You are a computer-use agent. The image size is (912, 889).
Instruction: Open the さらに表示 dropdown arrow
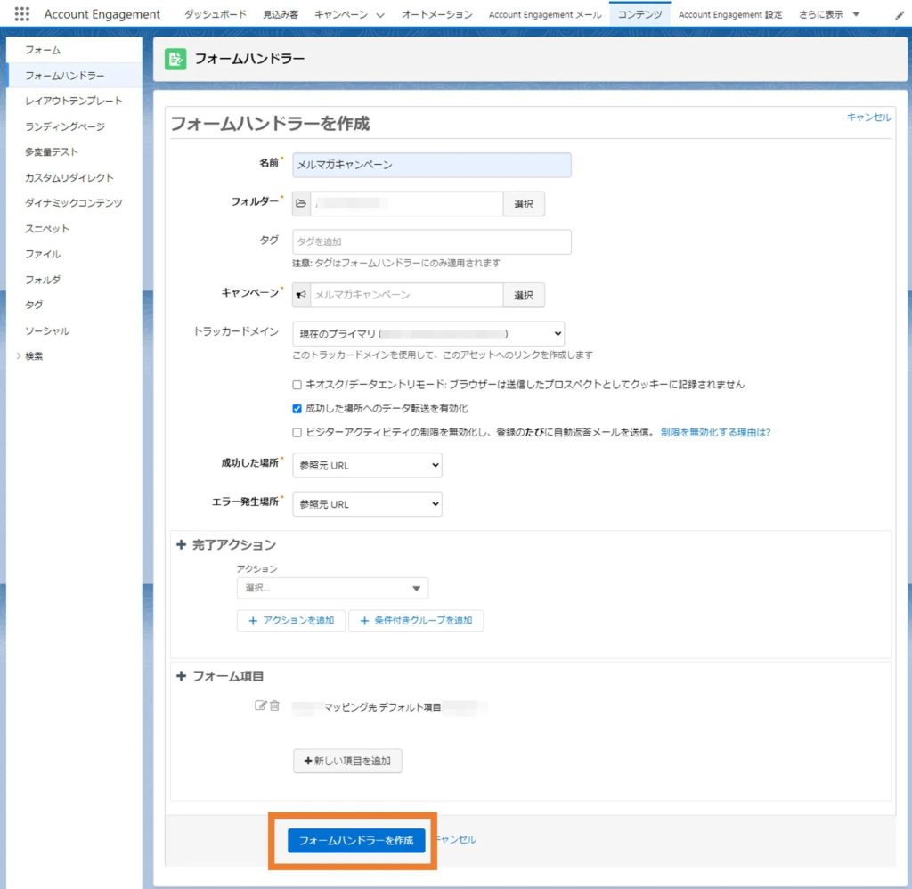856,14
